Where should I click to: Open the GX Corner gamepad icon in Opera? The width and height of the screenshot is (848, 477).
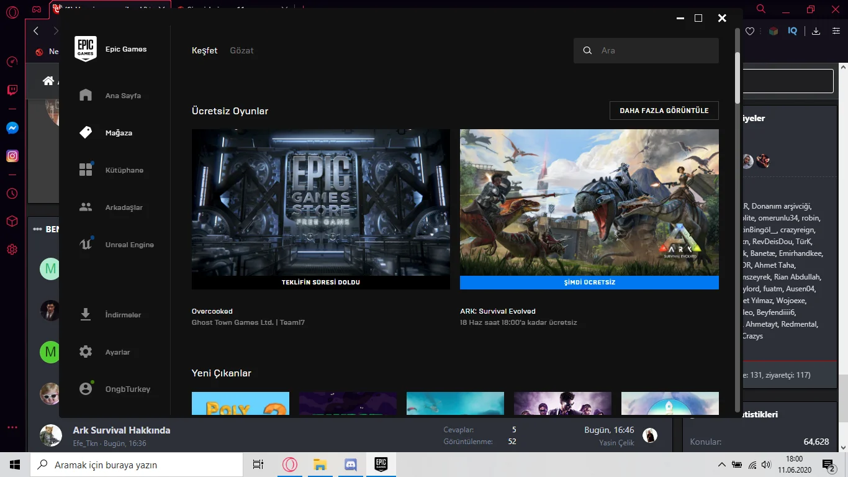pos(37,10)
